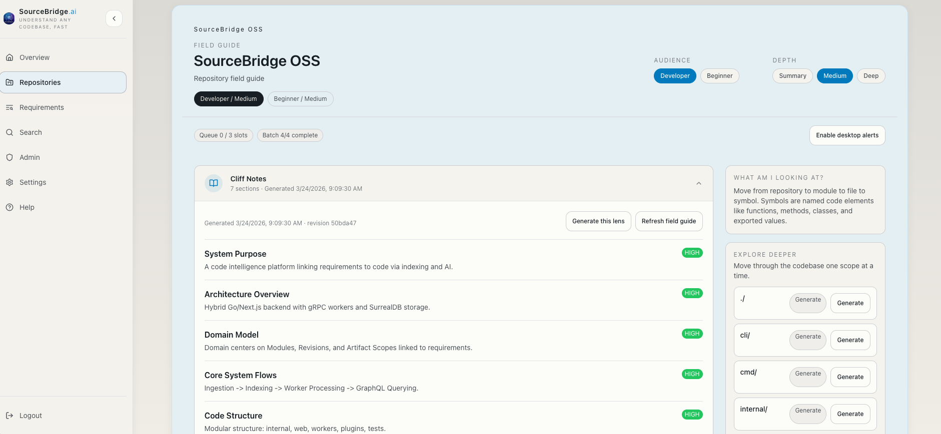Go to the Requirements page
This screenshot has width=941, height=434.
[x=63, y=107]
